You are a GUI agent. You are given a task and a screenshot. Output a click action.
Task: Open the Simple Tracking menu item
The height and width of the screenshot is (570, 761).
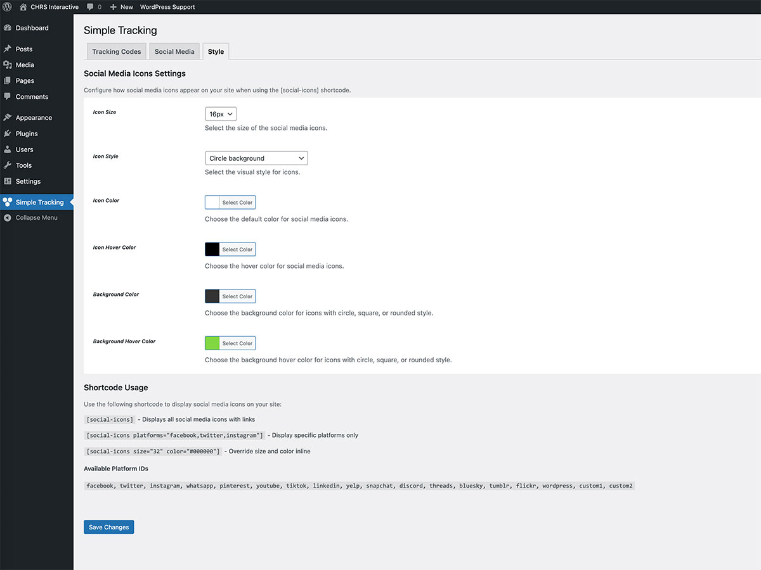[x=37, y=202]
